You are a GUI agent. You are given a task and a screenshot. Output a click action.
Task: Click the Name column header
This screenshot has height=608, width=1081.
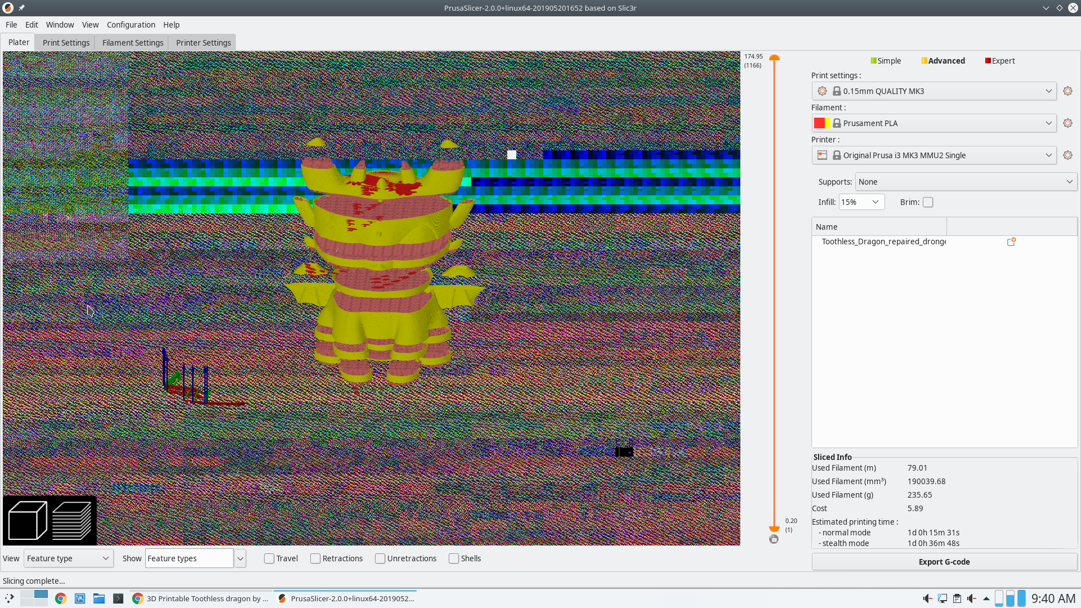[x=879, y=227]
